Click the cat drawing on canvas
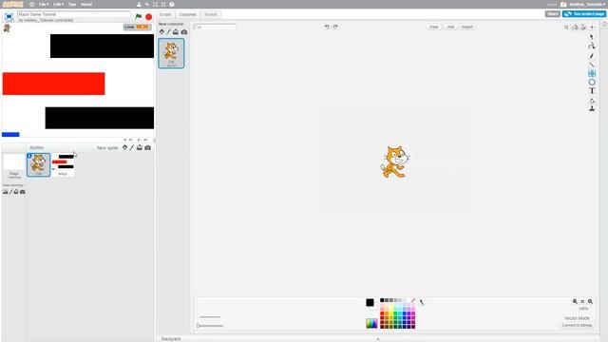The width and height of the screenshot is (608, 342). pyautogui.click(x=394, y=161)
